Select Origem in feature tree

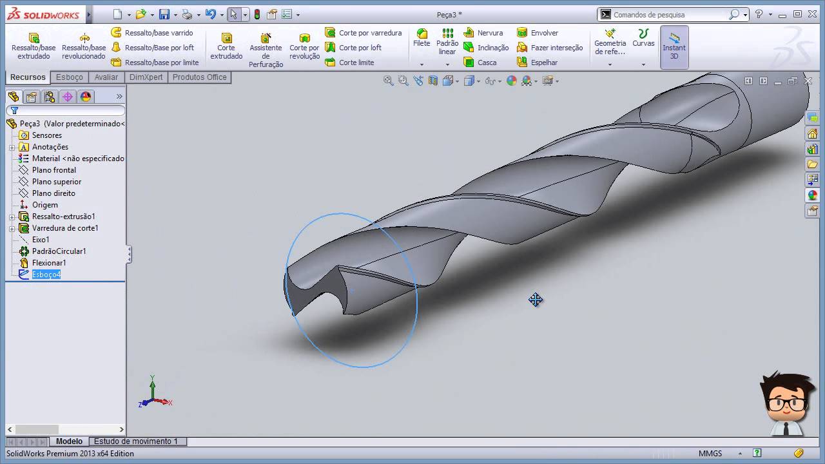[x=45, y=205]
